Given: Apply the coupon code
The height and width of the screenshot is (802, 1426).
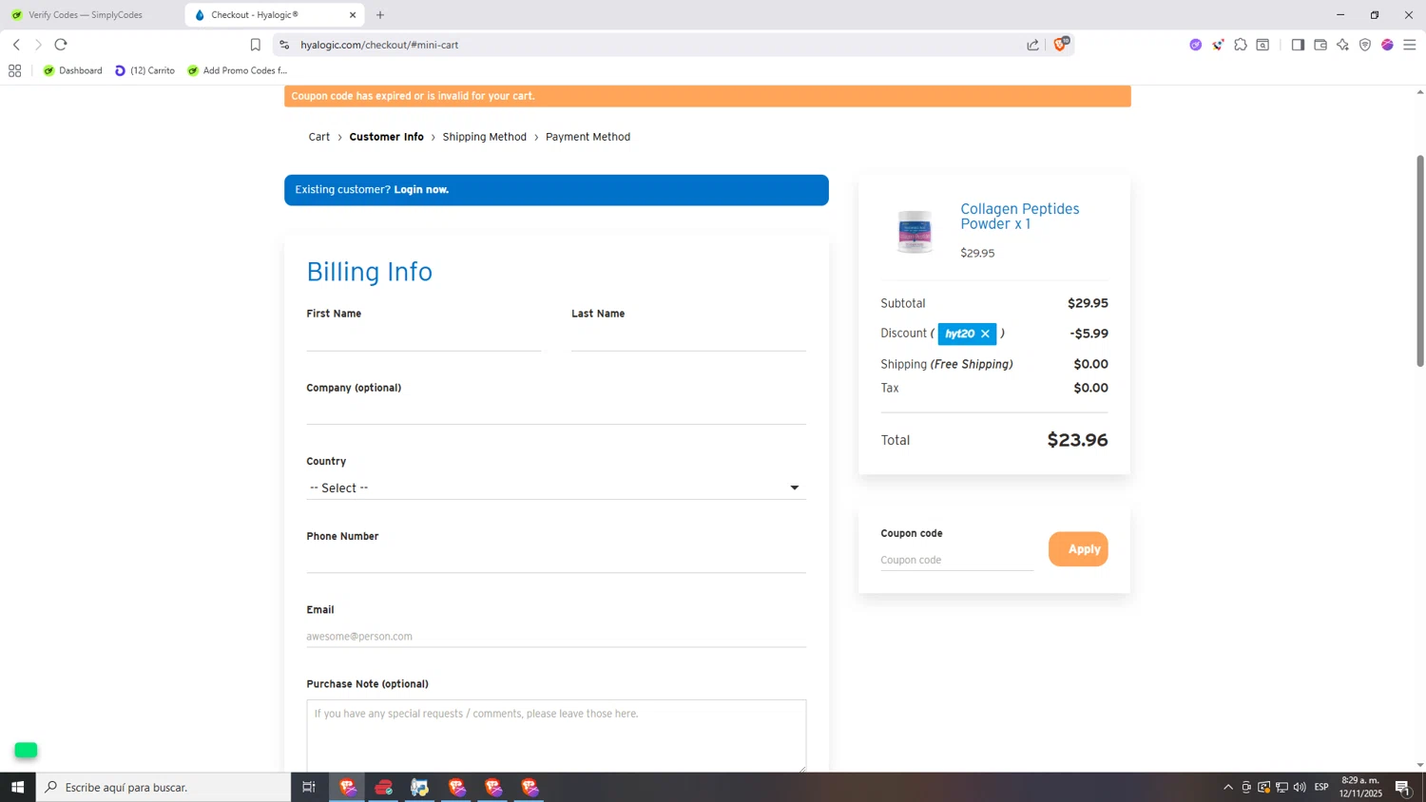Looking at the screenshot, I should tap(1078, 549).
